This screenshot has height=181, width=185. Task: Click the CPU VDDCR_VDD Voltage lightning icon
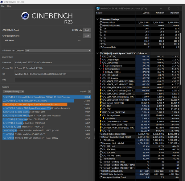tap(101, 90)
